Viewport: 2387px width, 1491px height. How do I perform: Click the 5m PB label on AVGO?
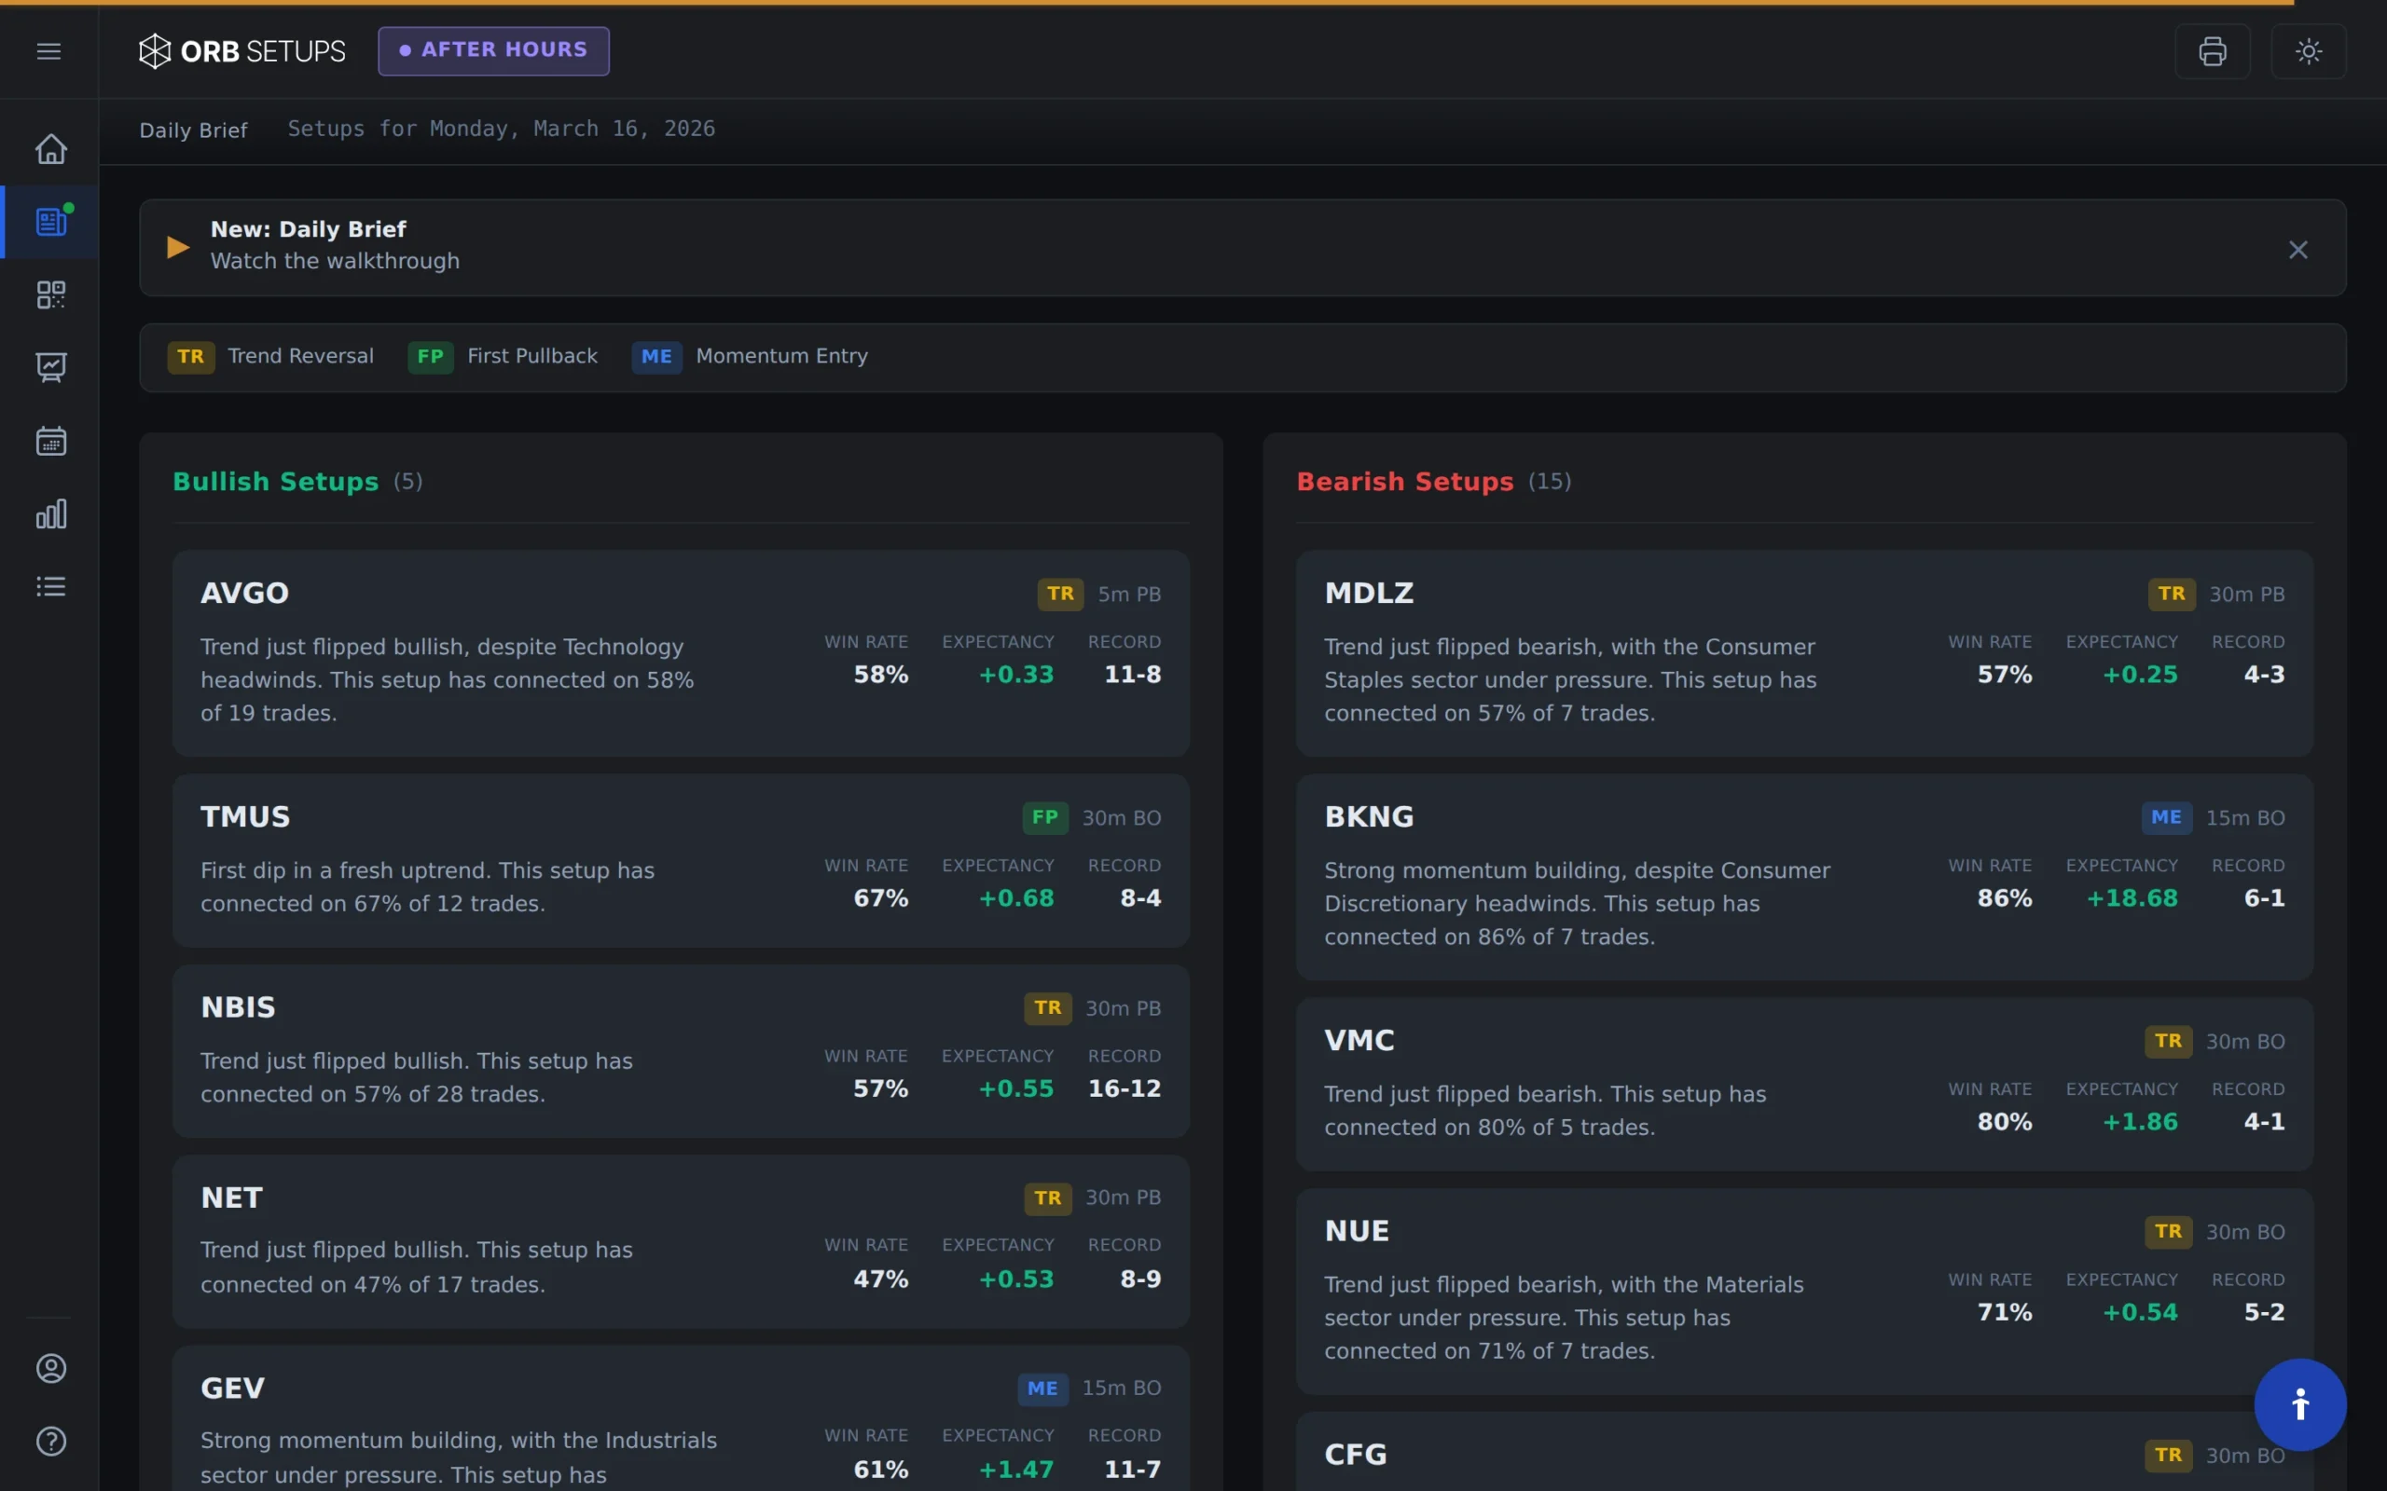(x=1129, y=595)
